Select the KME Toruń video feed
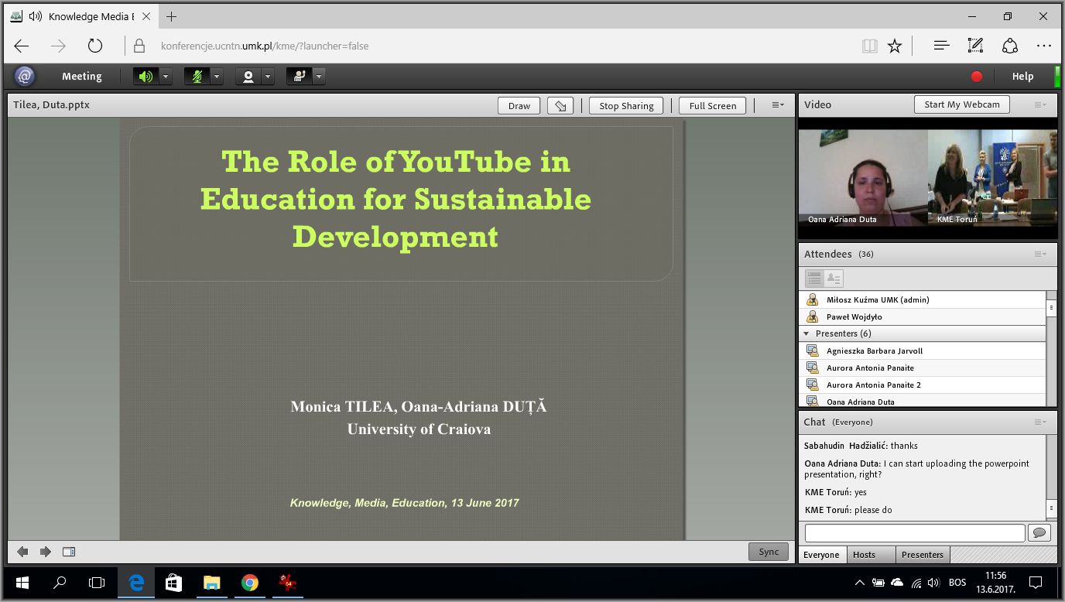This screenshot has width=1065, height=602. (x=993, y=178)
